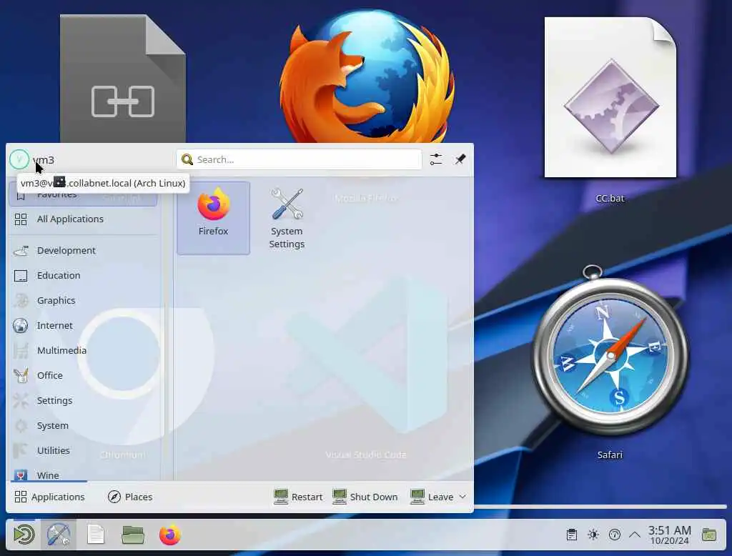Open the System category
This screenshot has height=556, width=732.
tap(83, 425)
